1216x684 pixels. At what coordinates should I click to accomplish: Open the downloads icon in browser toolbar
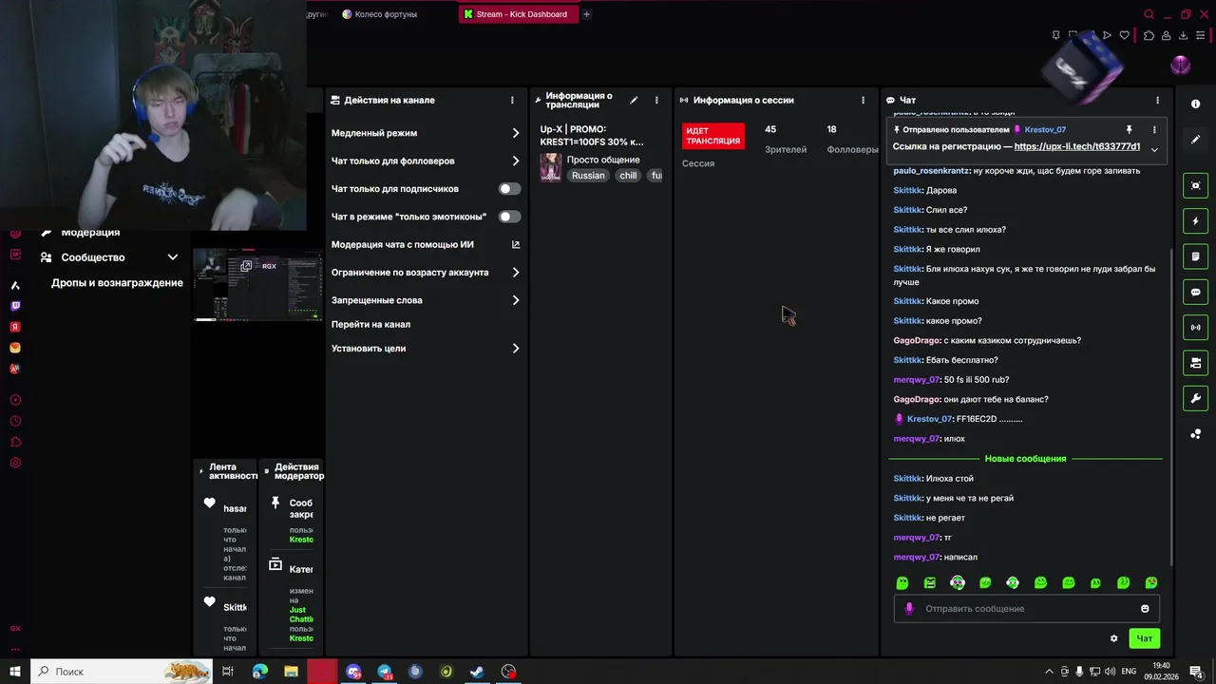(x=1183, y=35)
